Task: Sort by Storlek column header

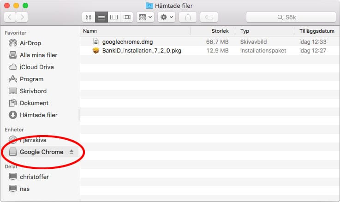Action: [x=219, y=31]
